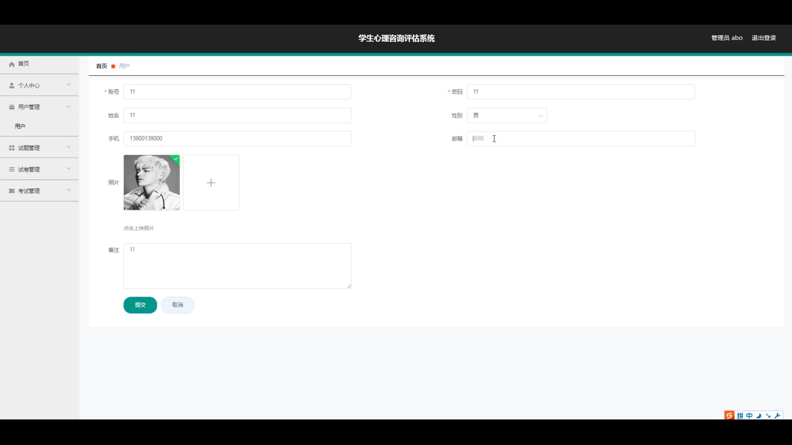The image size is (792, 445).
Task: Click the list icon beside 试卷管理
Action: [12, 169]
